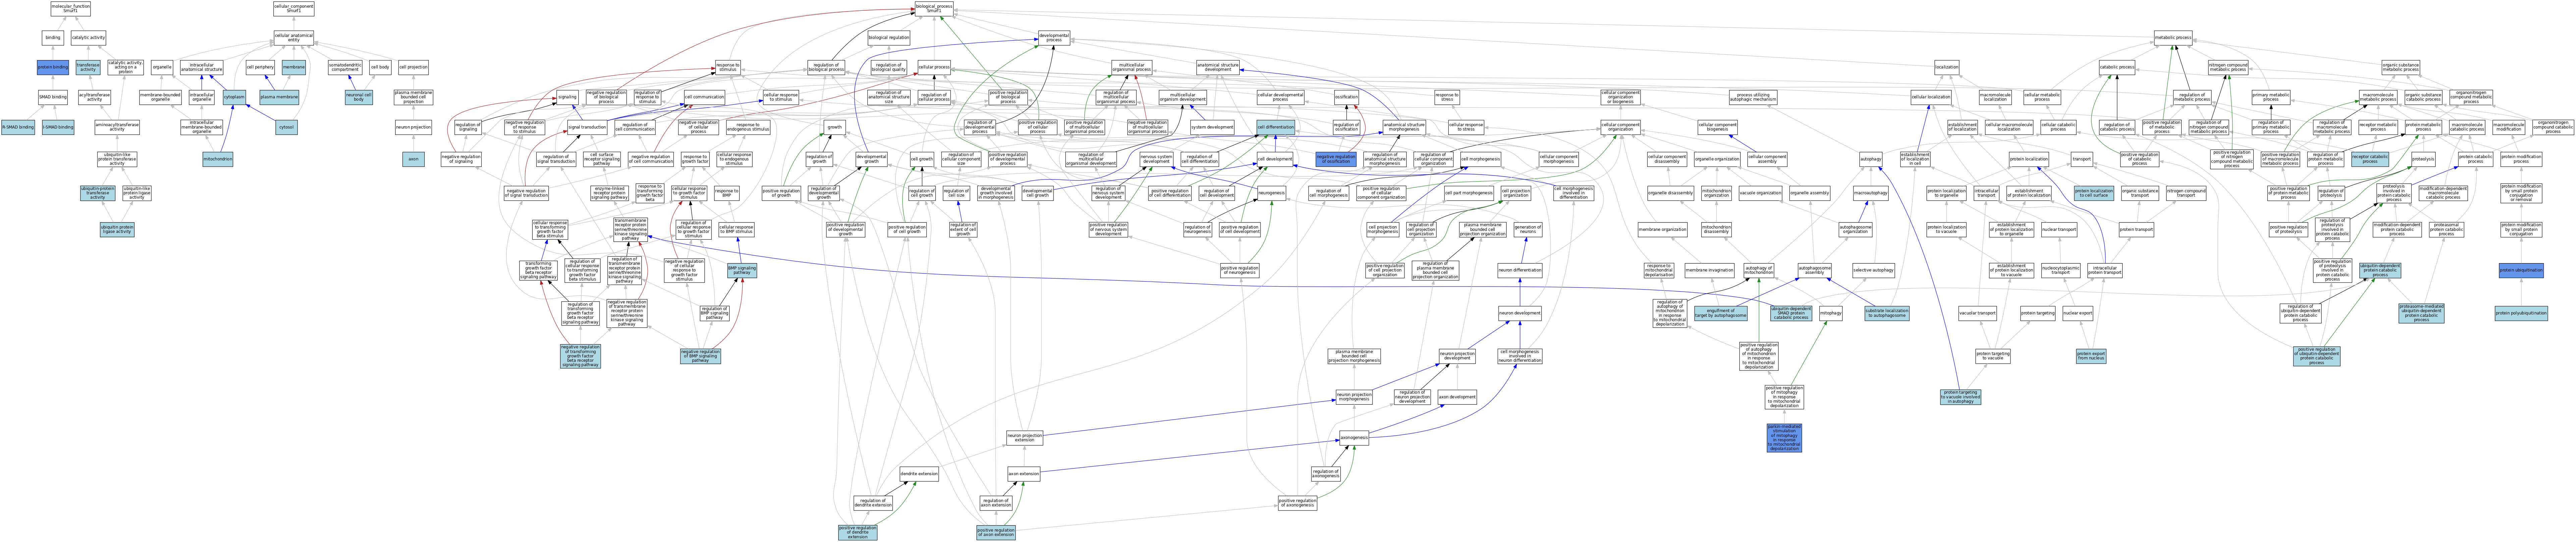The image size is (2576, 542).
Task: Click the 'dendrite extension' node
Action: [x=919, y=474]
